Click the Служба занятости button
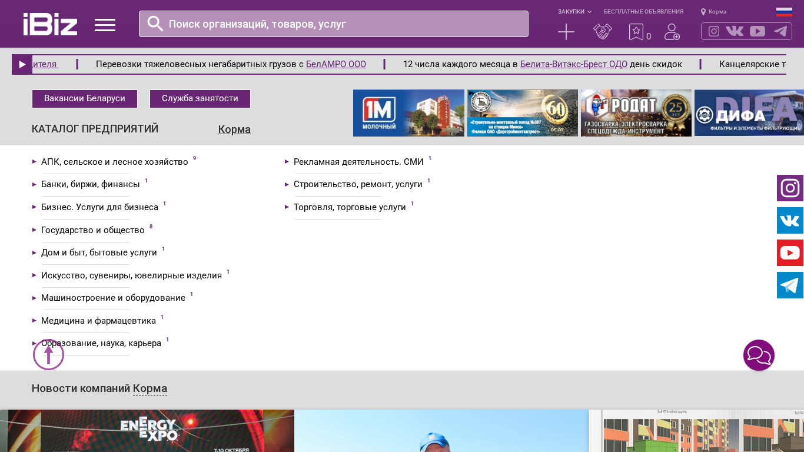 [200, 99]
